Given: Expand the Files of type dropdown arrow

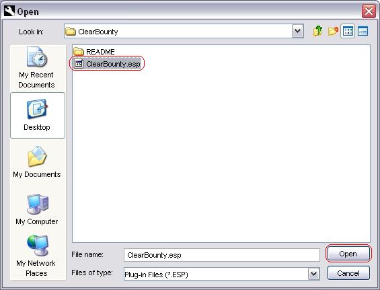Looking at the screenshot, I should tap(314, 274).
